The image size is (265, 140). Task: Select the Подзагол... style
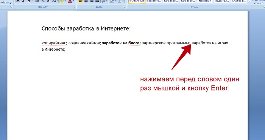click(x=221, y=2)
